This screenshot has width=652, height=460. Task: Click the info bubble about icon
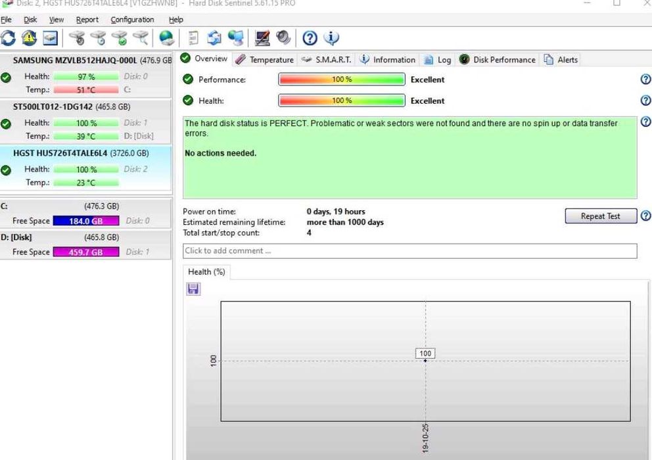(331, 38)
